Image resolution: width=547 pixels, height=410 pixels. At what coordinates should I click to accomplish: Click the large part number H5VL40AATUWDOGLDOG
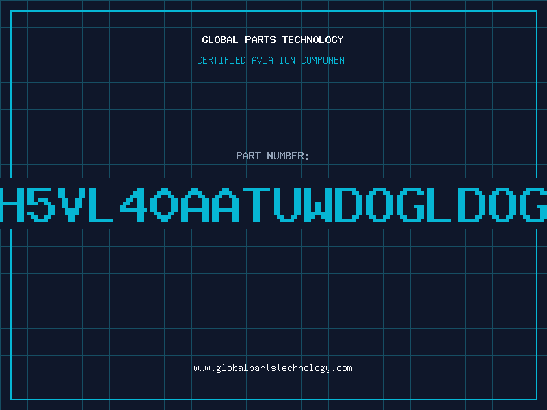coord(273,204)
